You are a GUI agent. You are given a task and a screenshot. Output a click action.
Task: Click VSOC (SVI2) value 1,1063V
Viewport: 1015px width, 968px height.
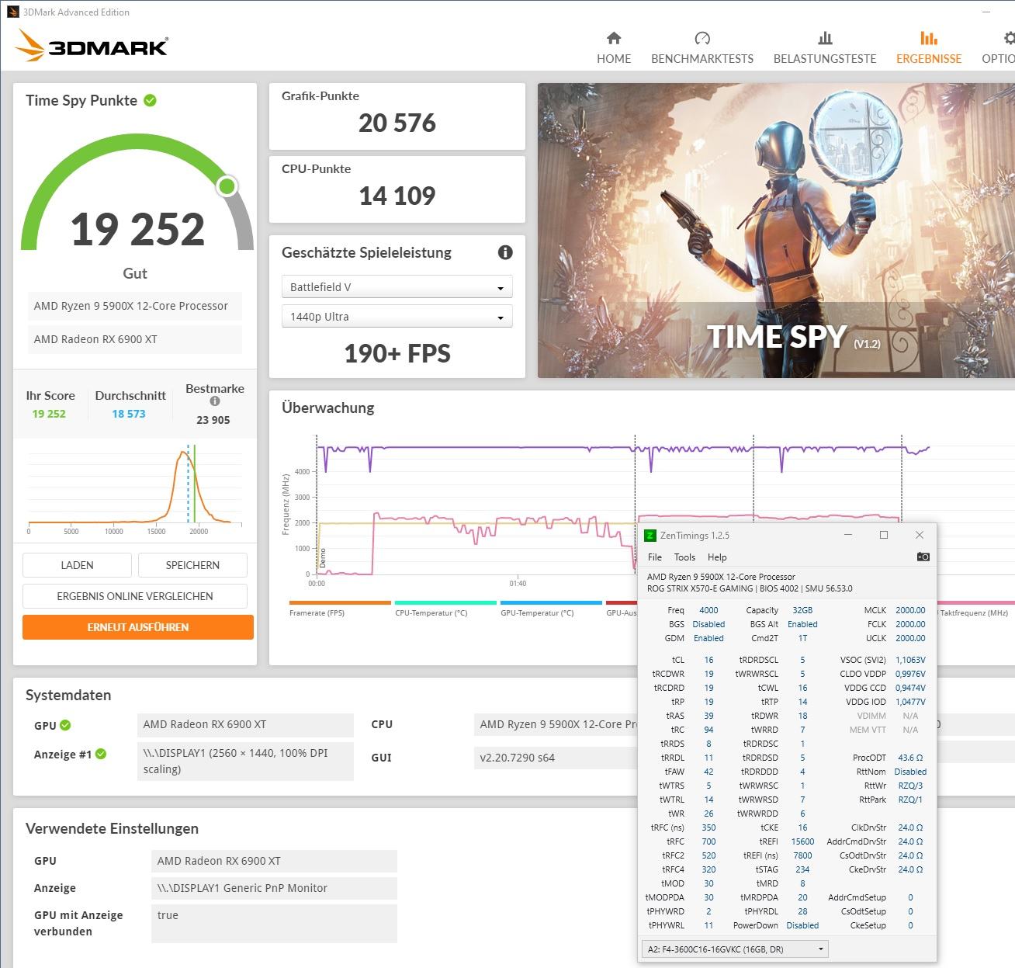910,660
